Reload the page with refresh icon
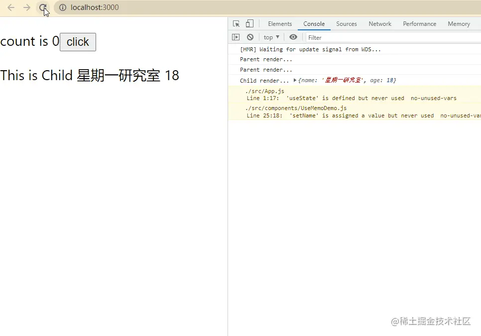 (x=43, y=7)
